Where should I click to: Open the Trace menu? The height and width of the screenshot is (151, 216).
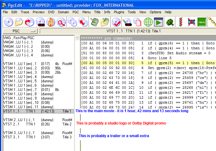pyautogui.click(x=25, y=12)
